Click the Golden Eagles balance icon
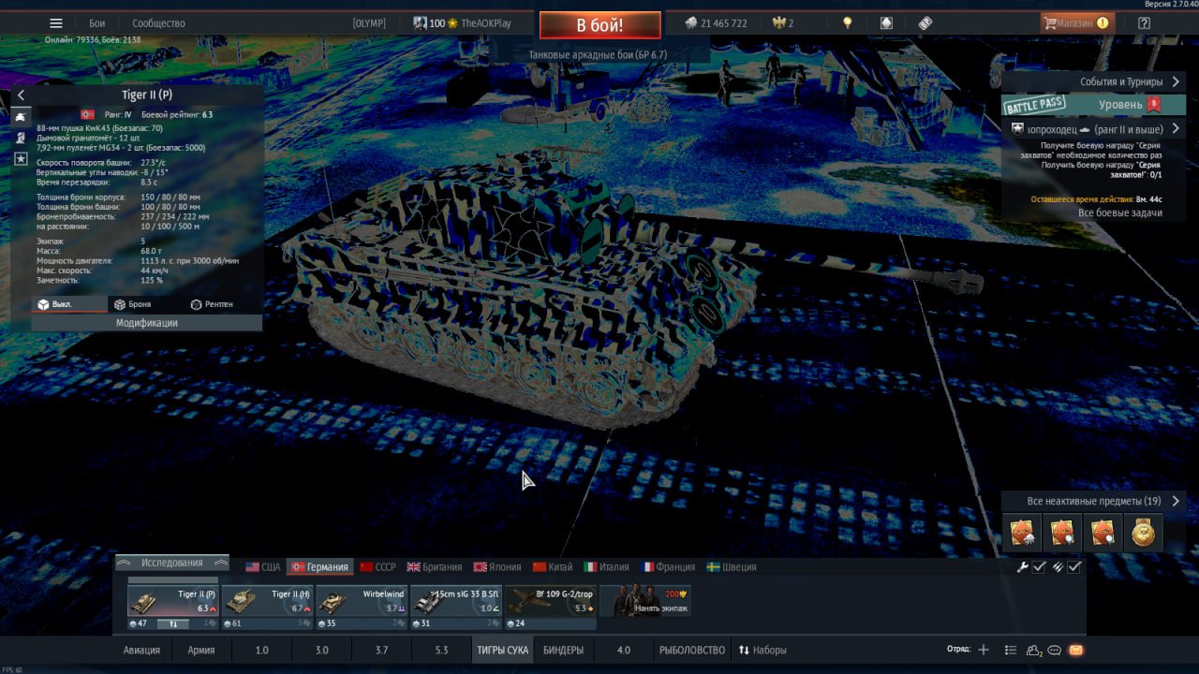This screenshot has height=674, width=1199. (777, 23)
